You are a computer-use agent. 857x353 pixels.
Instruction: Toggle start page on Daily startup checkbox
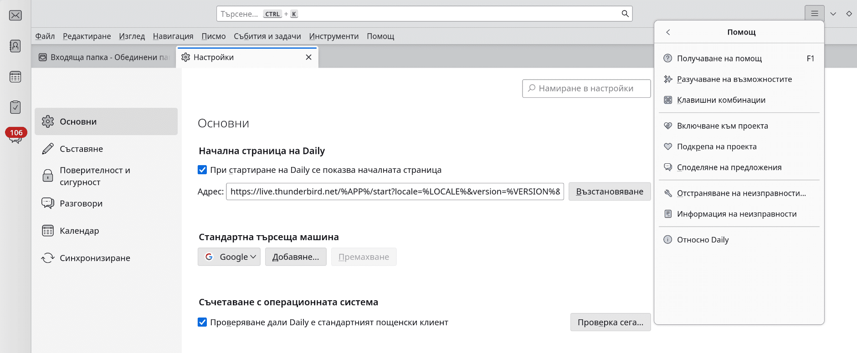[202, 170]
